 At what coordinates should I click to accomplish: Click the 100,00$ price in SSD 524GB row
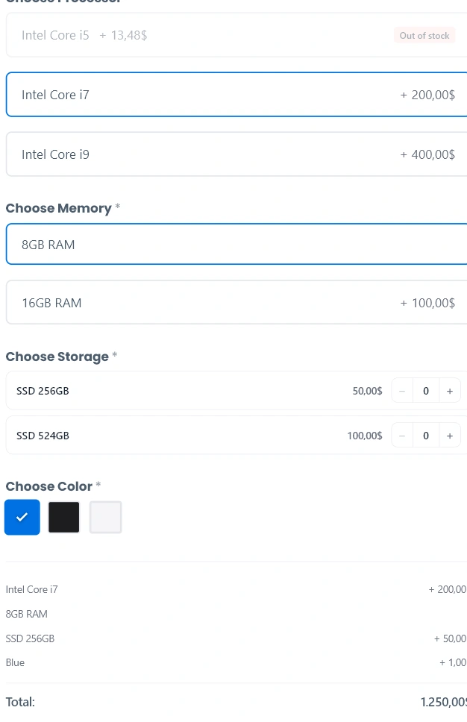(364, 436)
